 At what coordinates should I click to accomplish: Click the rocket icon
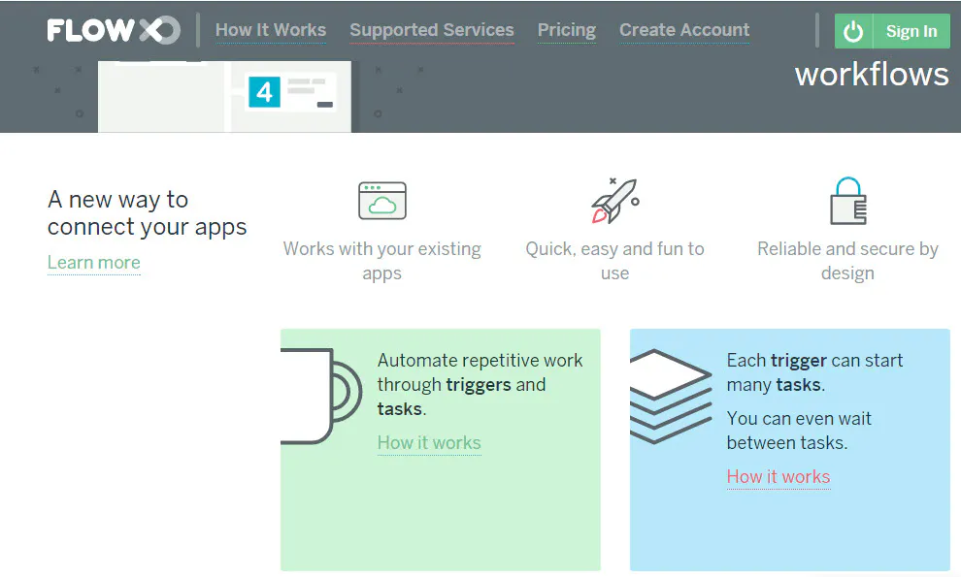point(614,201)
